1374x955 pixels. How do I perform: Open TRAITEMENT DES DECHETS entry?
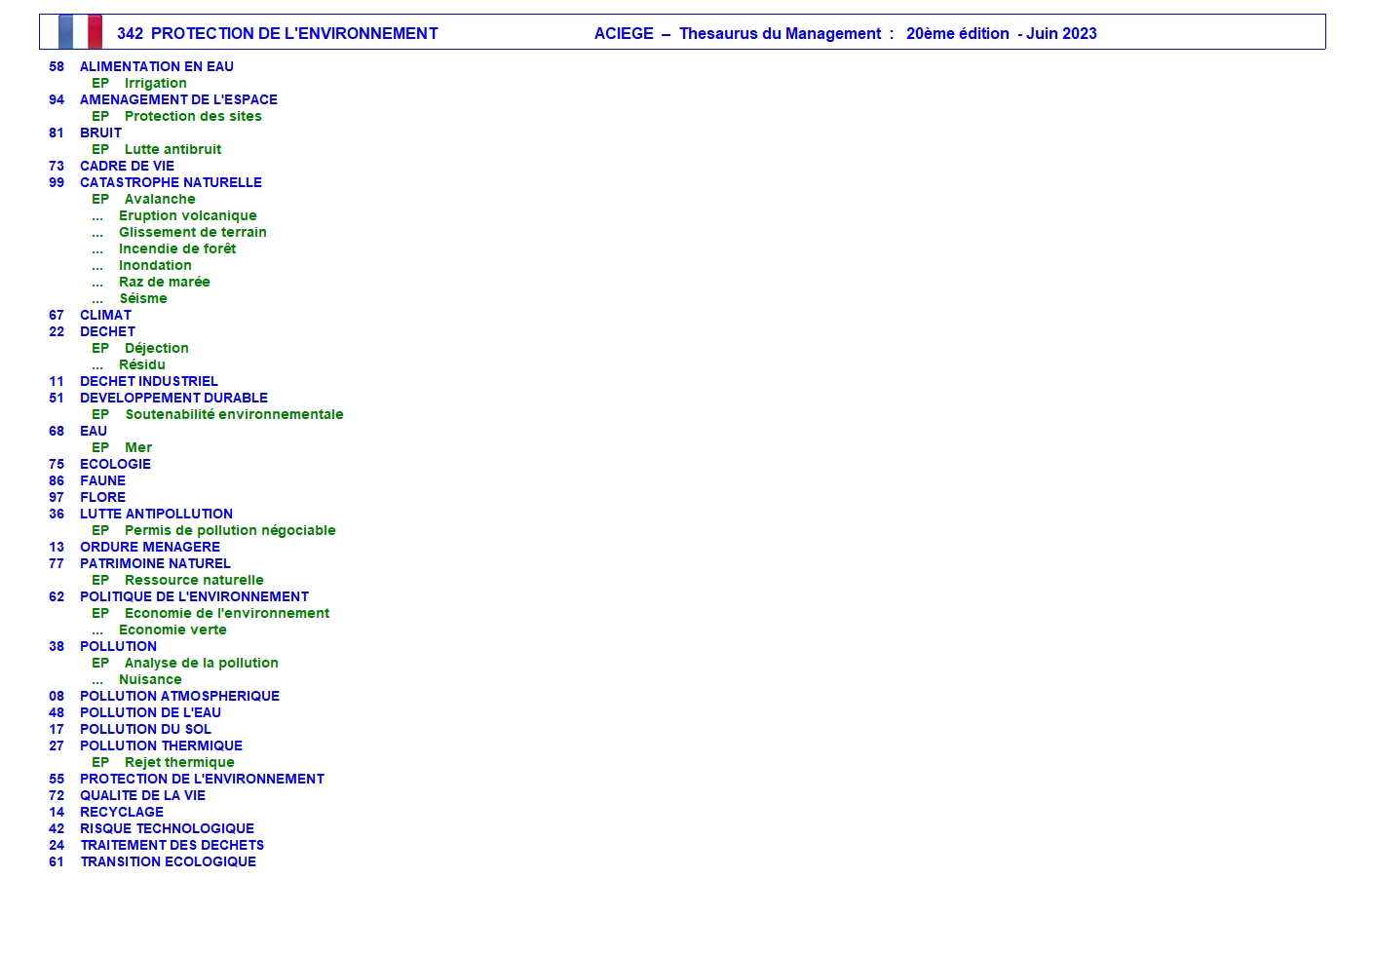172,845
